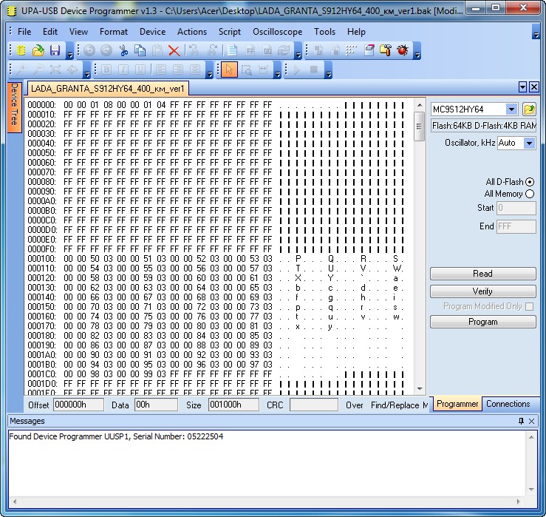Click the Cut scissors icon

coord(123,51)
